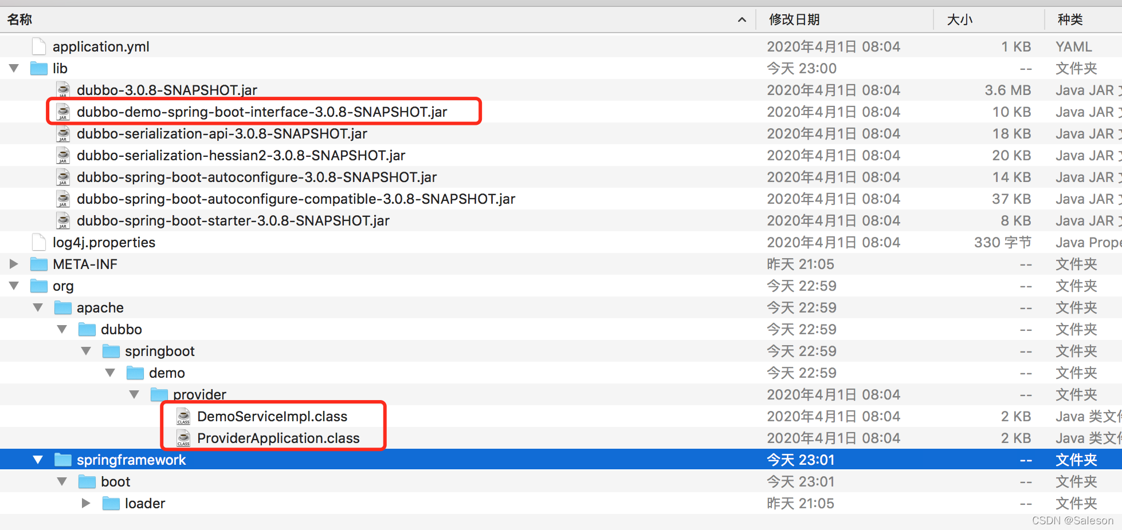Select dubbo-serialization-hessian2-3.0.8-SNAPSHOT.jar name
The width and height of the screenshot is (1122, 530).
click(x=241, y=155)
